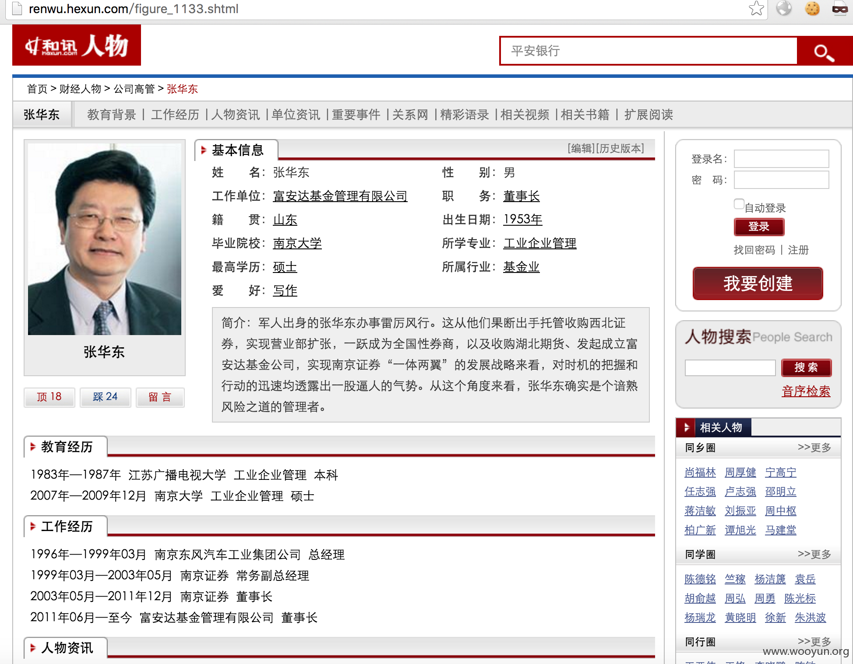Click the 基金业 industry link

pyautogui.click(x=521, y=267)
